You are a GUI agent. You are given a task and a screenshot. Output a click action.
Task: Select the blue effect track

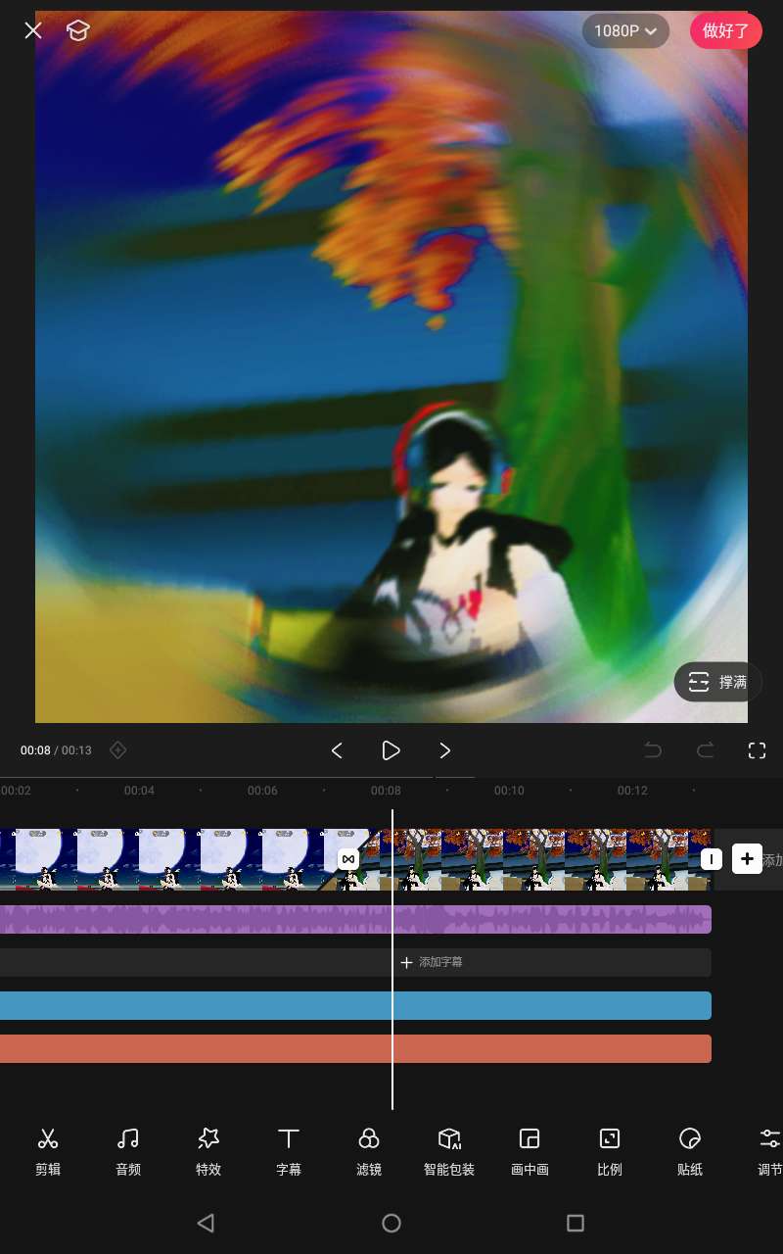click(355, 1005)
